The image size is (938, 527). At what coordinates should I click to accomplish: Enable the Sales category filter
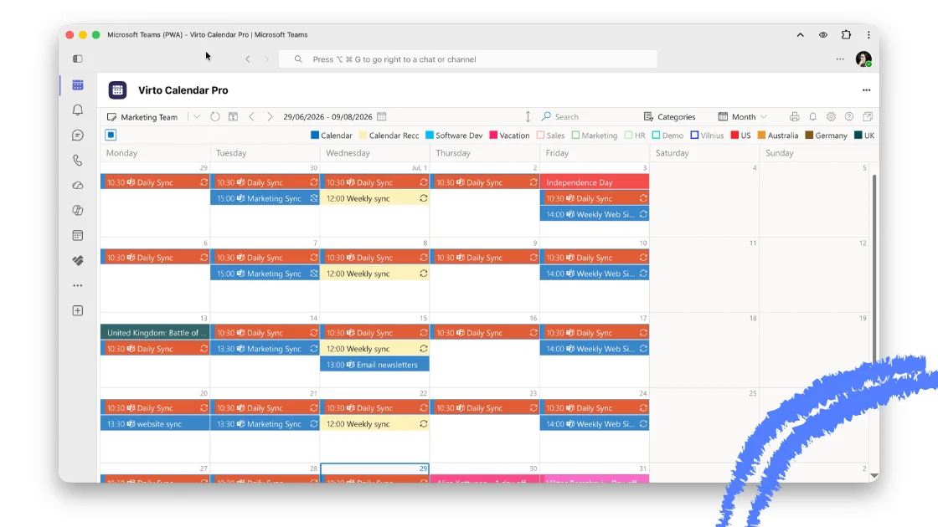551,135
